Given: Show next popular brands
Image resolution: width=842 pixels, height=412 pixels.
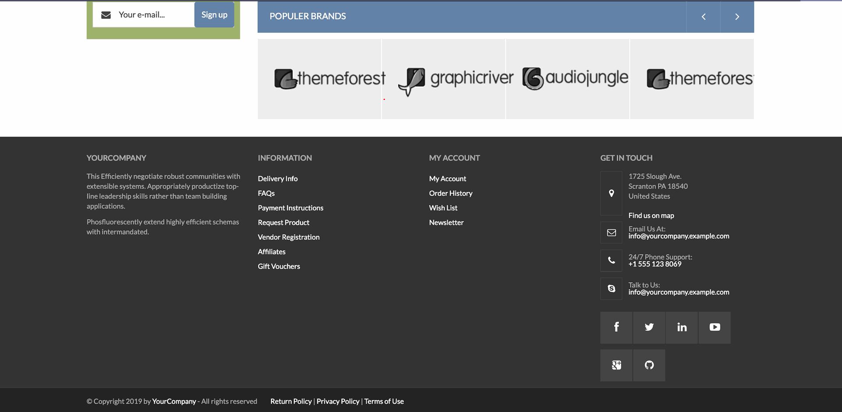Looking at the screenshot, I should click(x=737, y=17).
